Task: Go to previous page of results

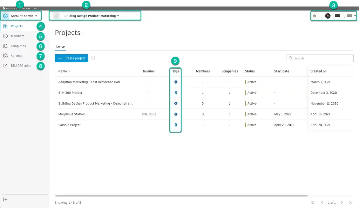Action: tap(322, 203)
